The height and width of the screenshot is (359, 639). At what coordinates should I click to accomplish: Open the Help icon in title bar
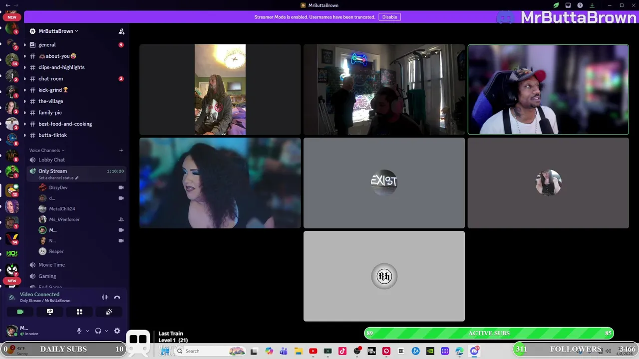click(580, 5)
